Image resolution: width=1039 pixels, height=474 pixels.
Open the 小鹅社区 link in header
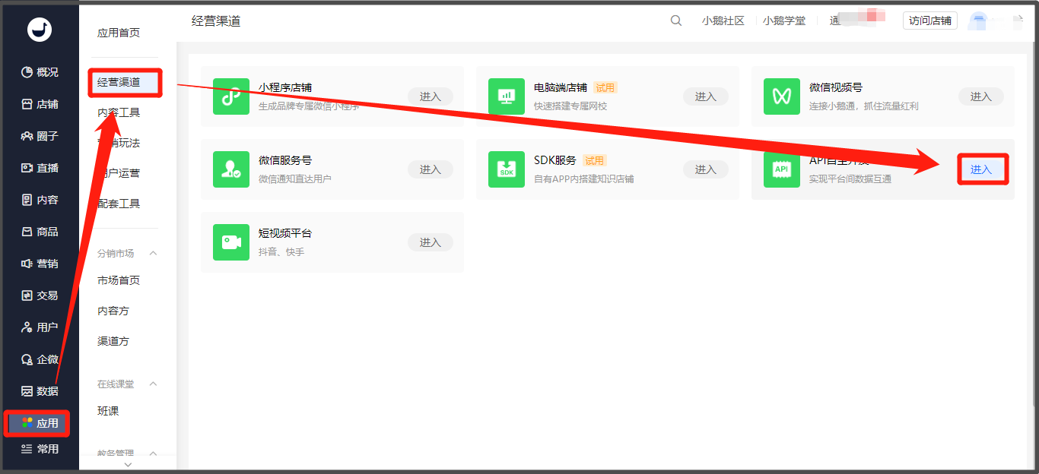(x=723, y=21)
